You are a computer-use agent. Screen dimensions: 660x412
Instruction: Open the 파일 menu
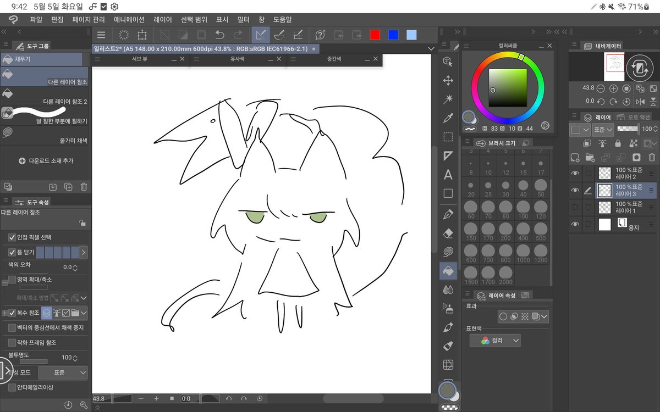tap(36, 20)
